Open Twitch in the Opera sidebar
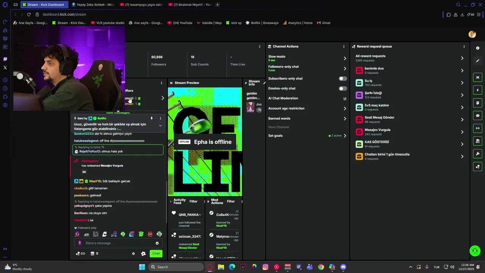The height and width of the screenshot is (273, 485). pos(5,59)
